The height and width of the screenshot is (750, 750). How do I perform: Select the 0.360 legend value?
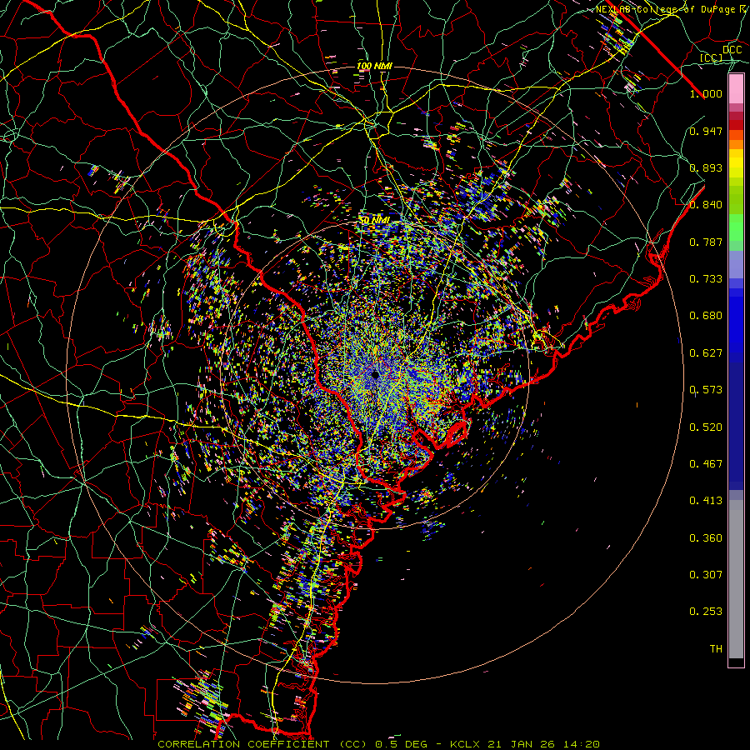[706, 538]
